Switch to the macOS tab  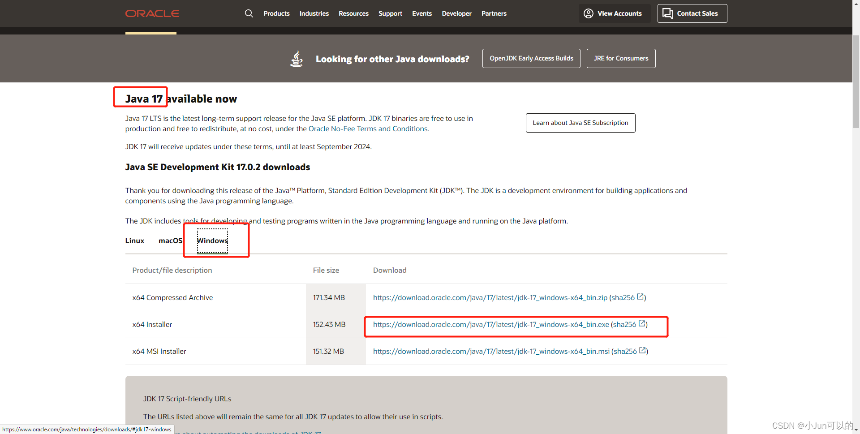[x=170, y=241]
